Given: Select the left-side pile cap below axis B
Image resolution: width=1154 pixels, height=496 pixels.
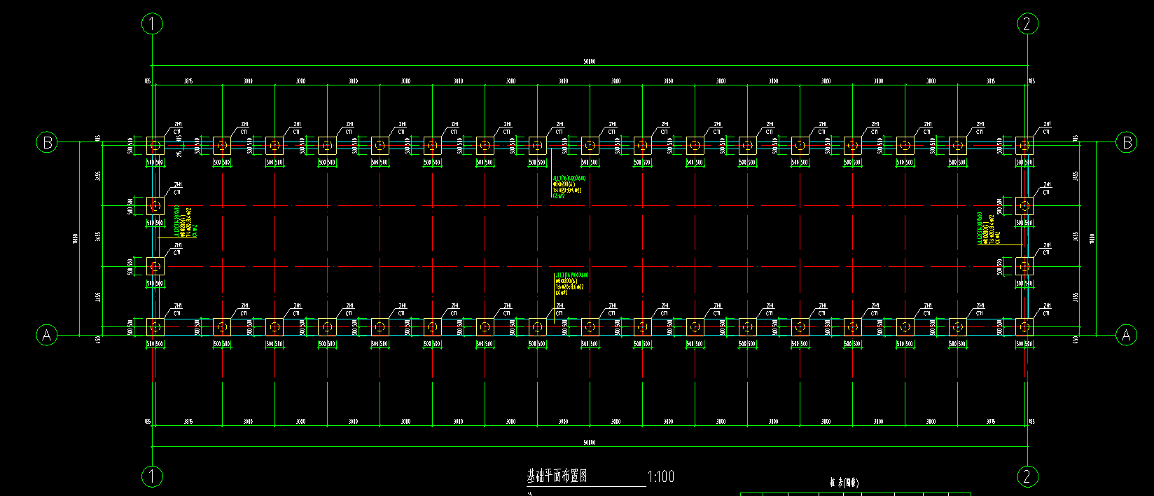Looking at the screenshot, I should pyautogui.click(x=155, y=206).
